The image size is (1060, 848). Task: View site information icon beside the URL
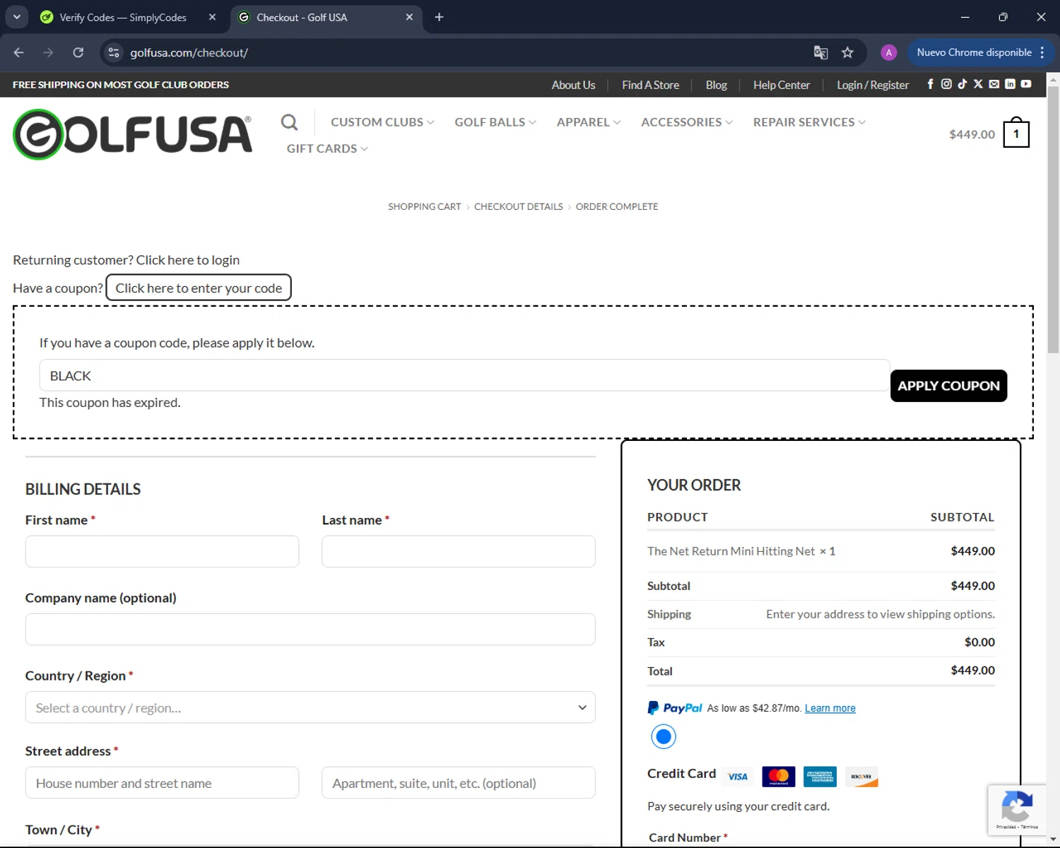click(113, 52)
